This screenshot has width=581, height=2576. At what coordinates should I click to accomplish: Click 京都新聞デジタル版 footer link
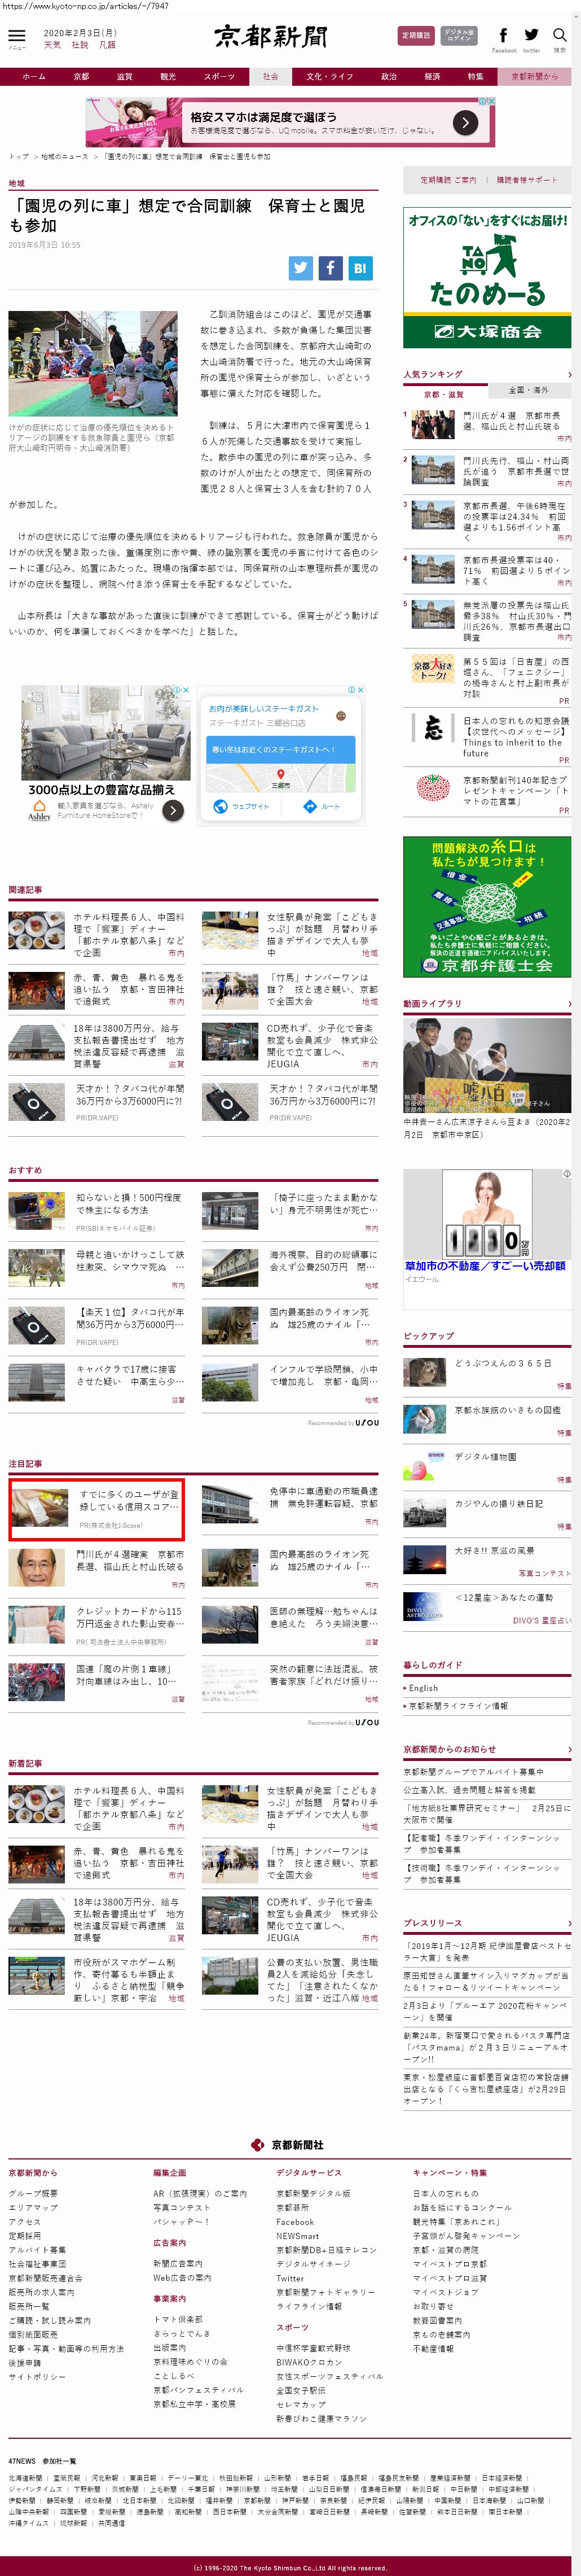[313, 2194]
